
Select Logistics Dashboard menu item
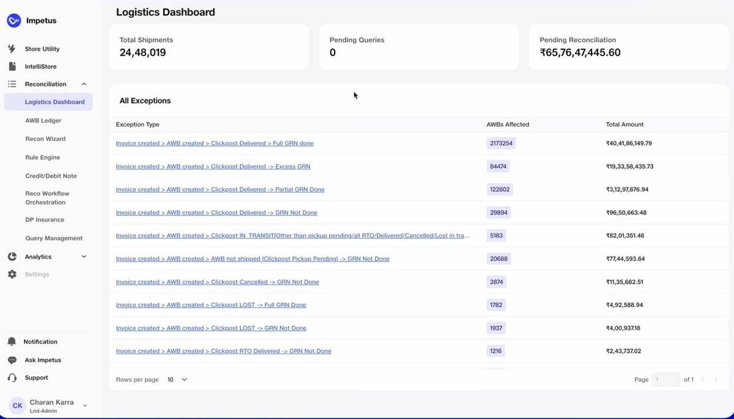coord(49,102)
